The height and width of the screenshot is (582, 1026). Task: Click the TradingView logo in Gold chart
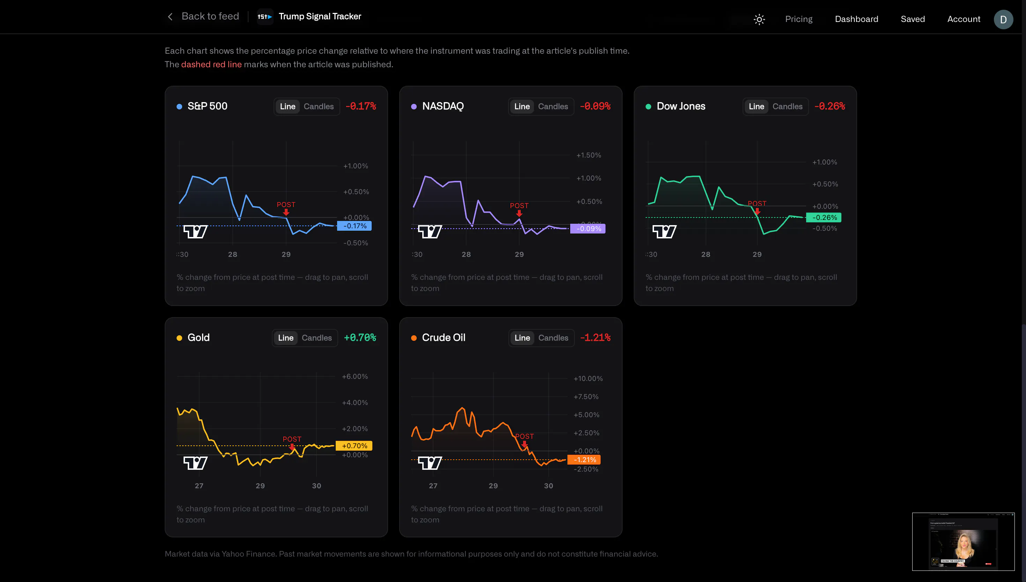pos(195,463)
